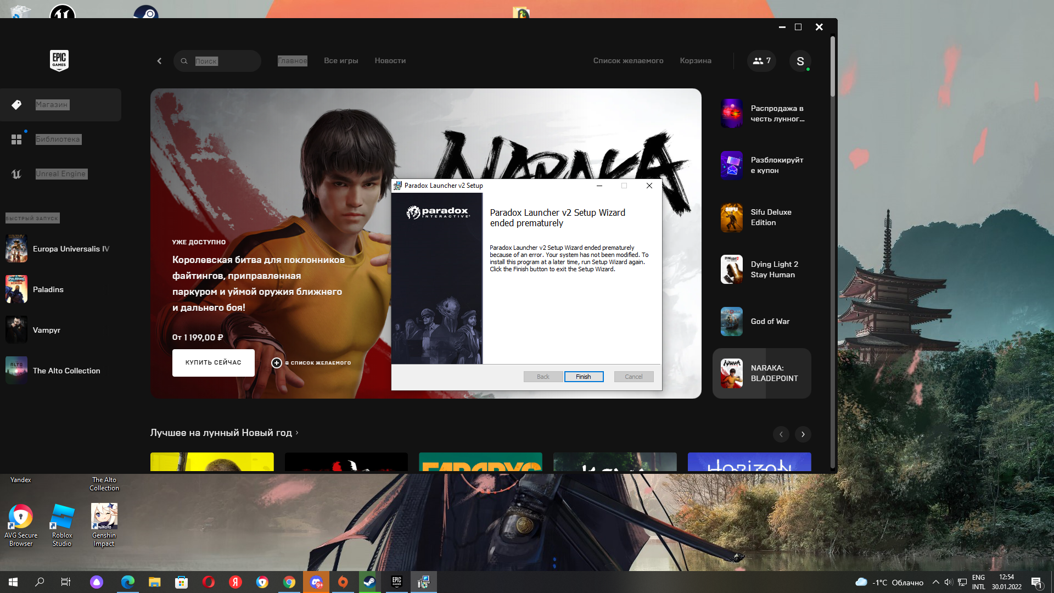Launch Europa Universalis IV from quick launch
The image size is (1054, 593).
[x=60, y=249]
